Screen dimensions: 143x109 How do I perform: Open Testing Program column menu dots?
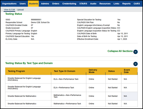51,74
